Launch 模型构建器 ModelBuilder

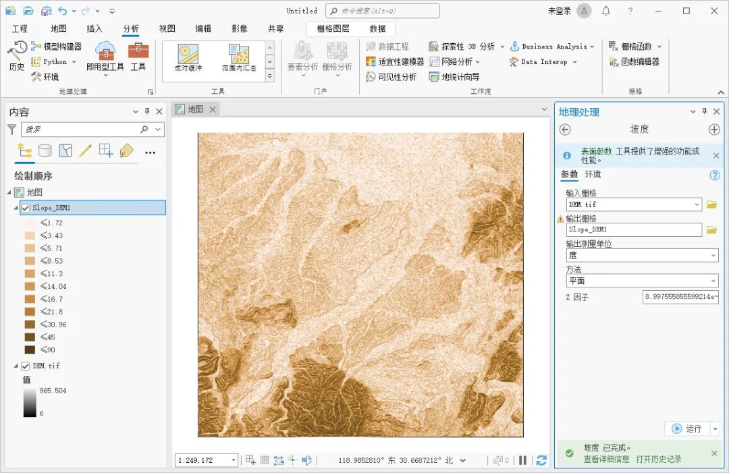[56, 47]
